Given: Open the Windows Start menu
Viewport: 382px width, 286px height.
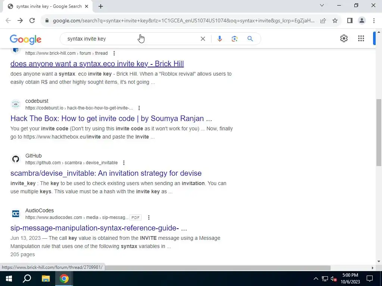Looking at the screenshot, I should [x=9, y=279].
